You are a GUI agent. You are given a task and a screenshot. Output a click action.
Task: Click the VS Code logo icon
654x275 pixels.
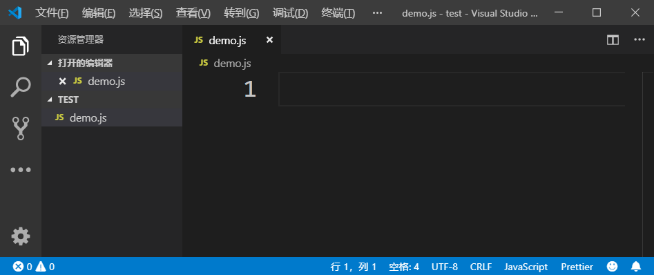pyautogui.click(x=15, y=13)
